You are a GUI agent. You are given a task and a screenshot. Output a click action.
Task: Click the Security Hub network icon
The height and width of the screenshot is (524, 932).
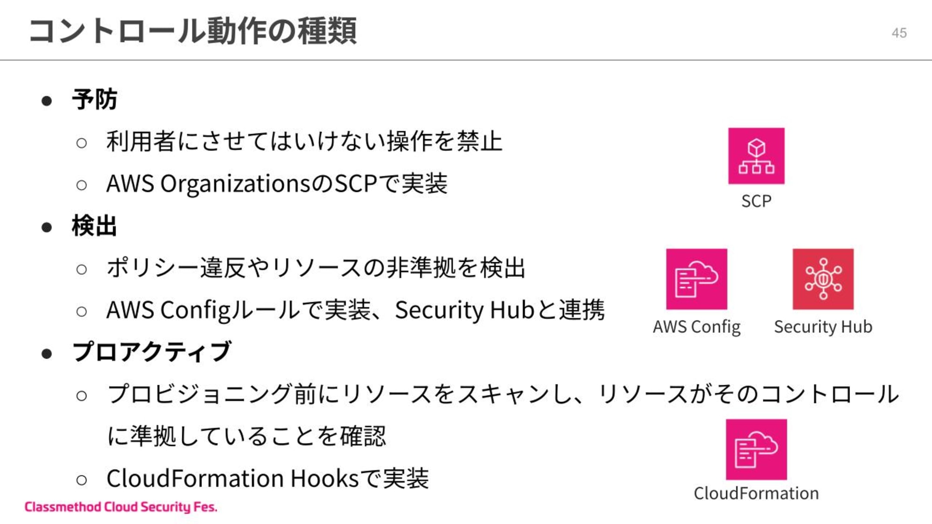pyautogui.click(x=822, y=279)
